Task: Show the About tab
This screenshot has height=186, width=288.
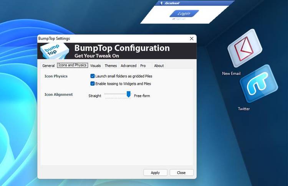Action: [x=159, y=66]
